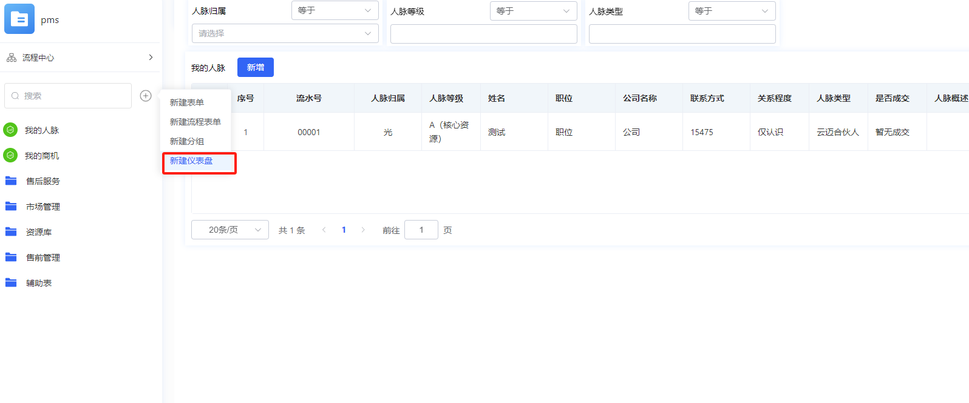Click the plus icon beside search box
969x403 pixels.
146,96
